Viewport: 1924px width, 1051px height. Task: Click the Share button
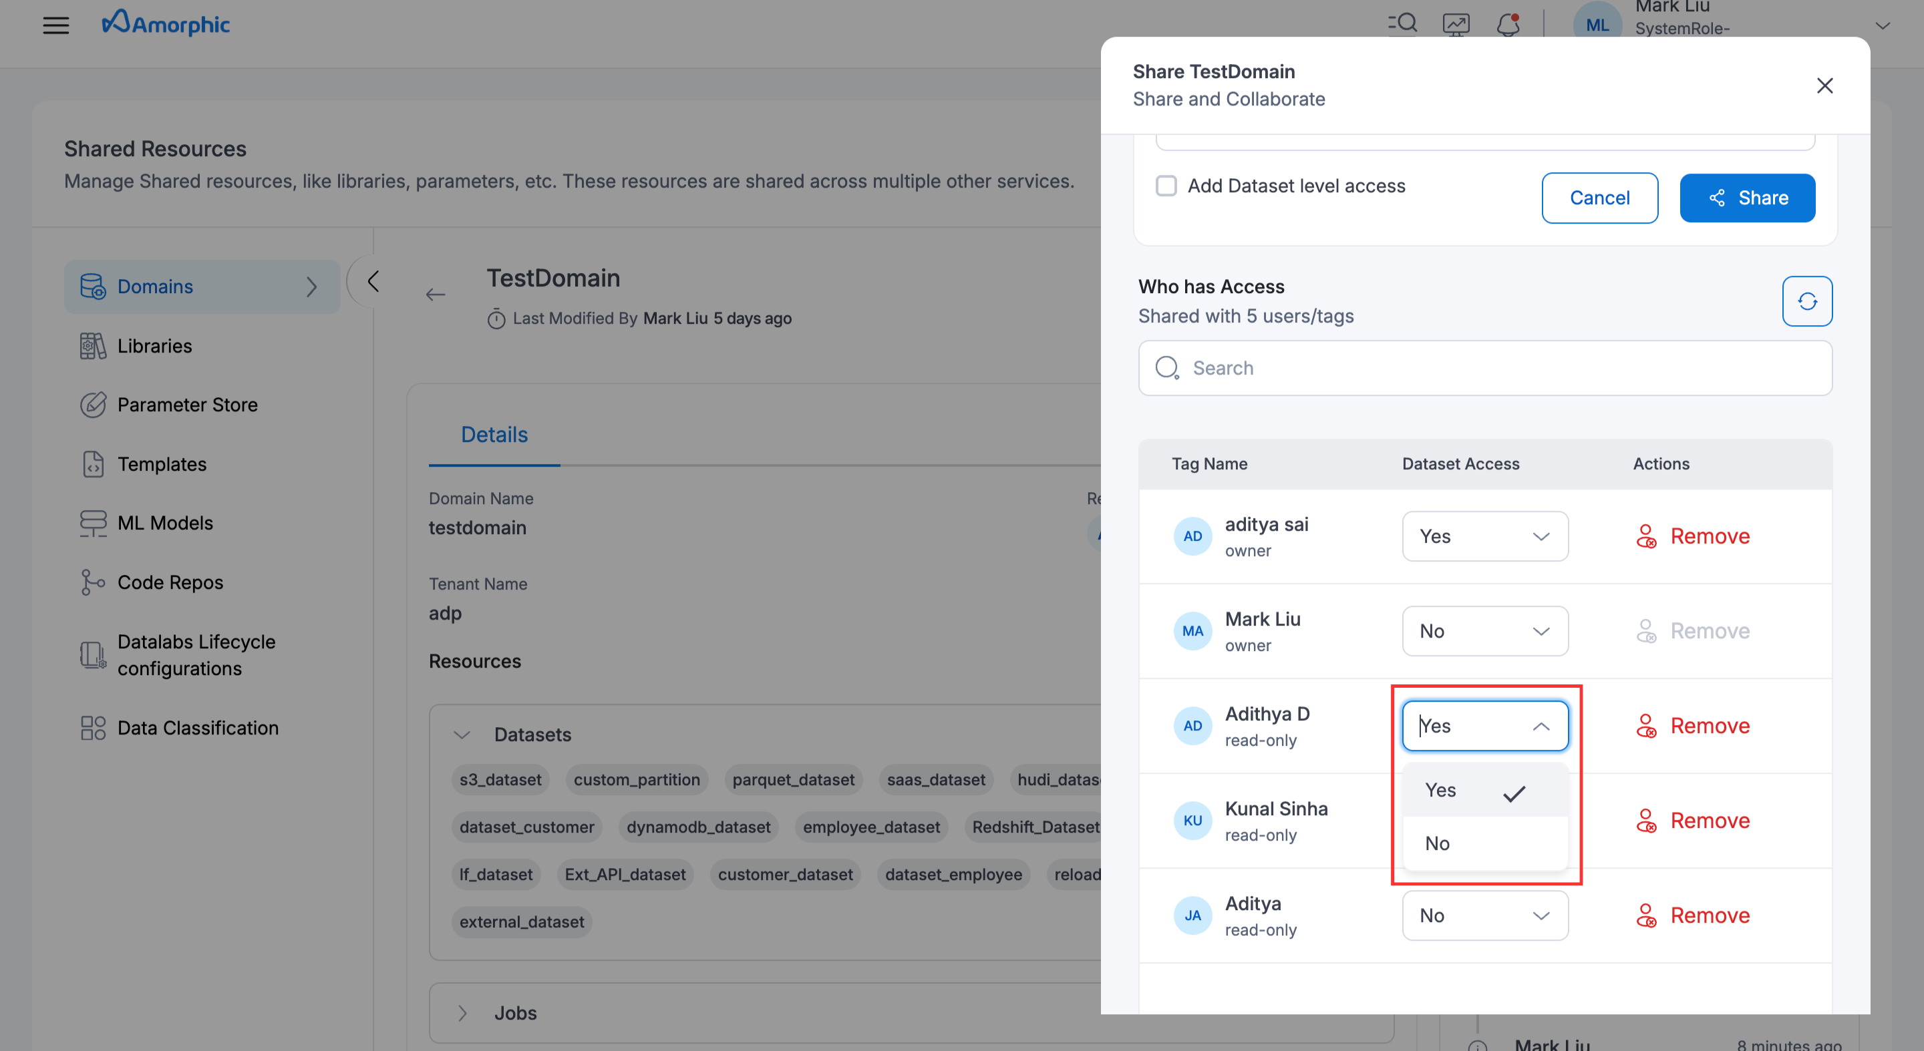pos(1746,198)
